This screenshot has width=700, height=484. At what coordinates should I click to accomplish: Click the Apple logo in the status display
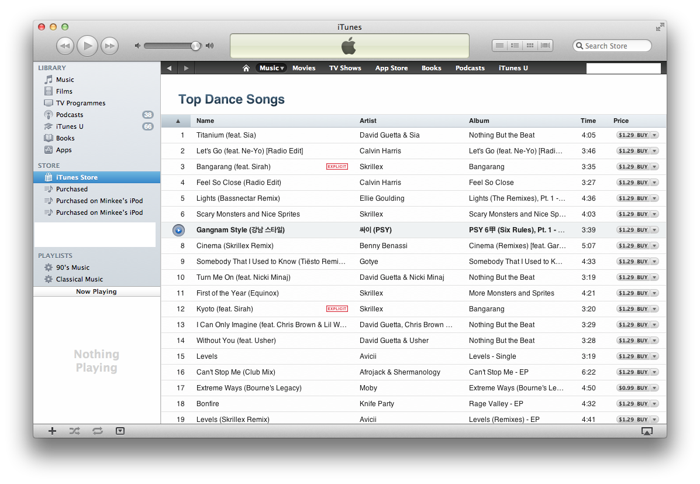click(x=349, y=46)
